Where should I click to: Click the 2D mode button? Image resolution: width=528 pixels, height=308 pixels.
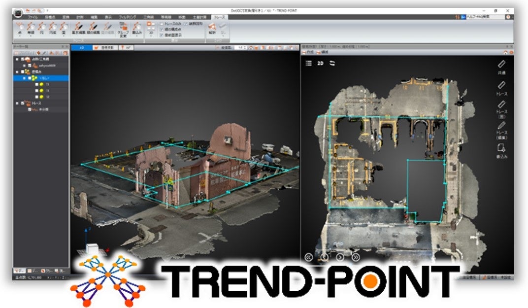point(320,64)
